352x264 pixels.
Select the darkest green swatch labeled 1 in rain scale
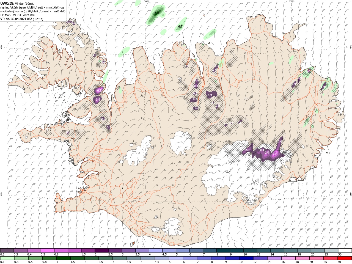point(64,258)
